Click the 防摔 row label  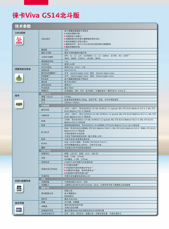pyautogui.click(x=43, y=139)
